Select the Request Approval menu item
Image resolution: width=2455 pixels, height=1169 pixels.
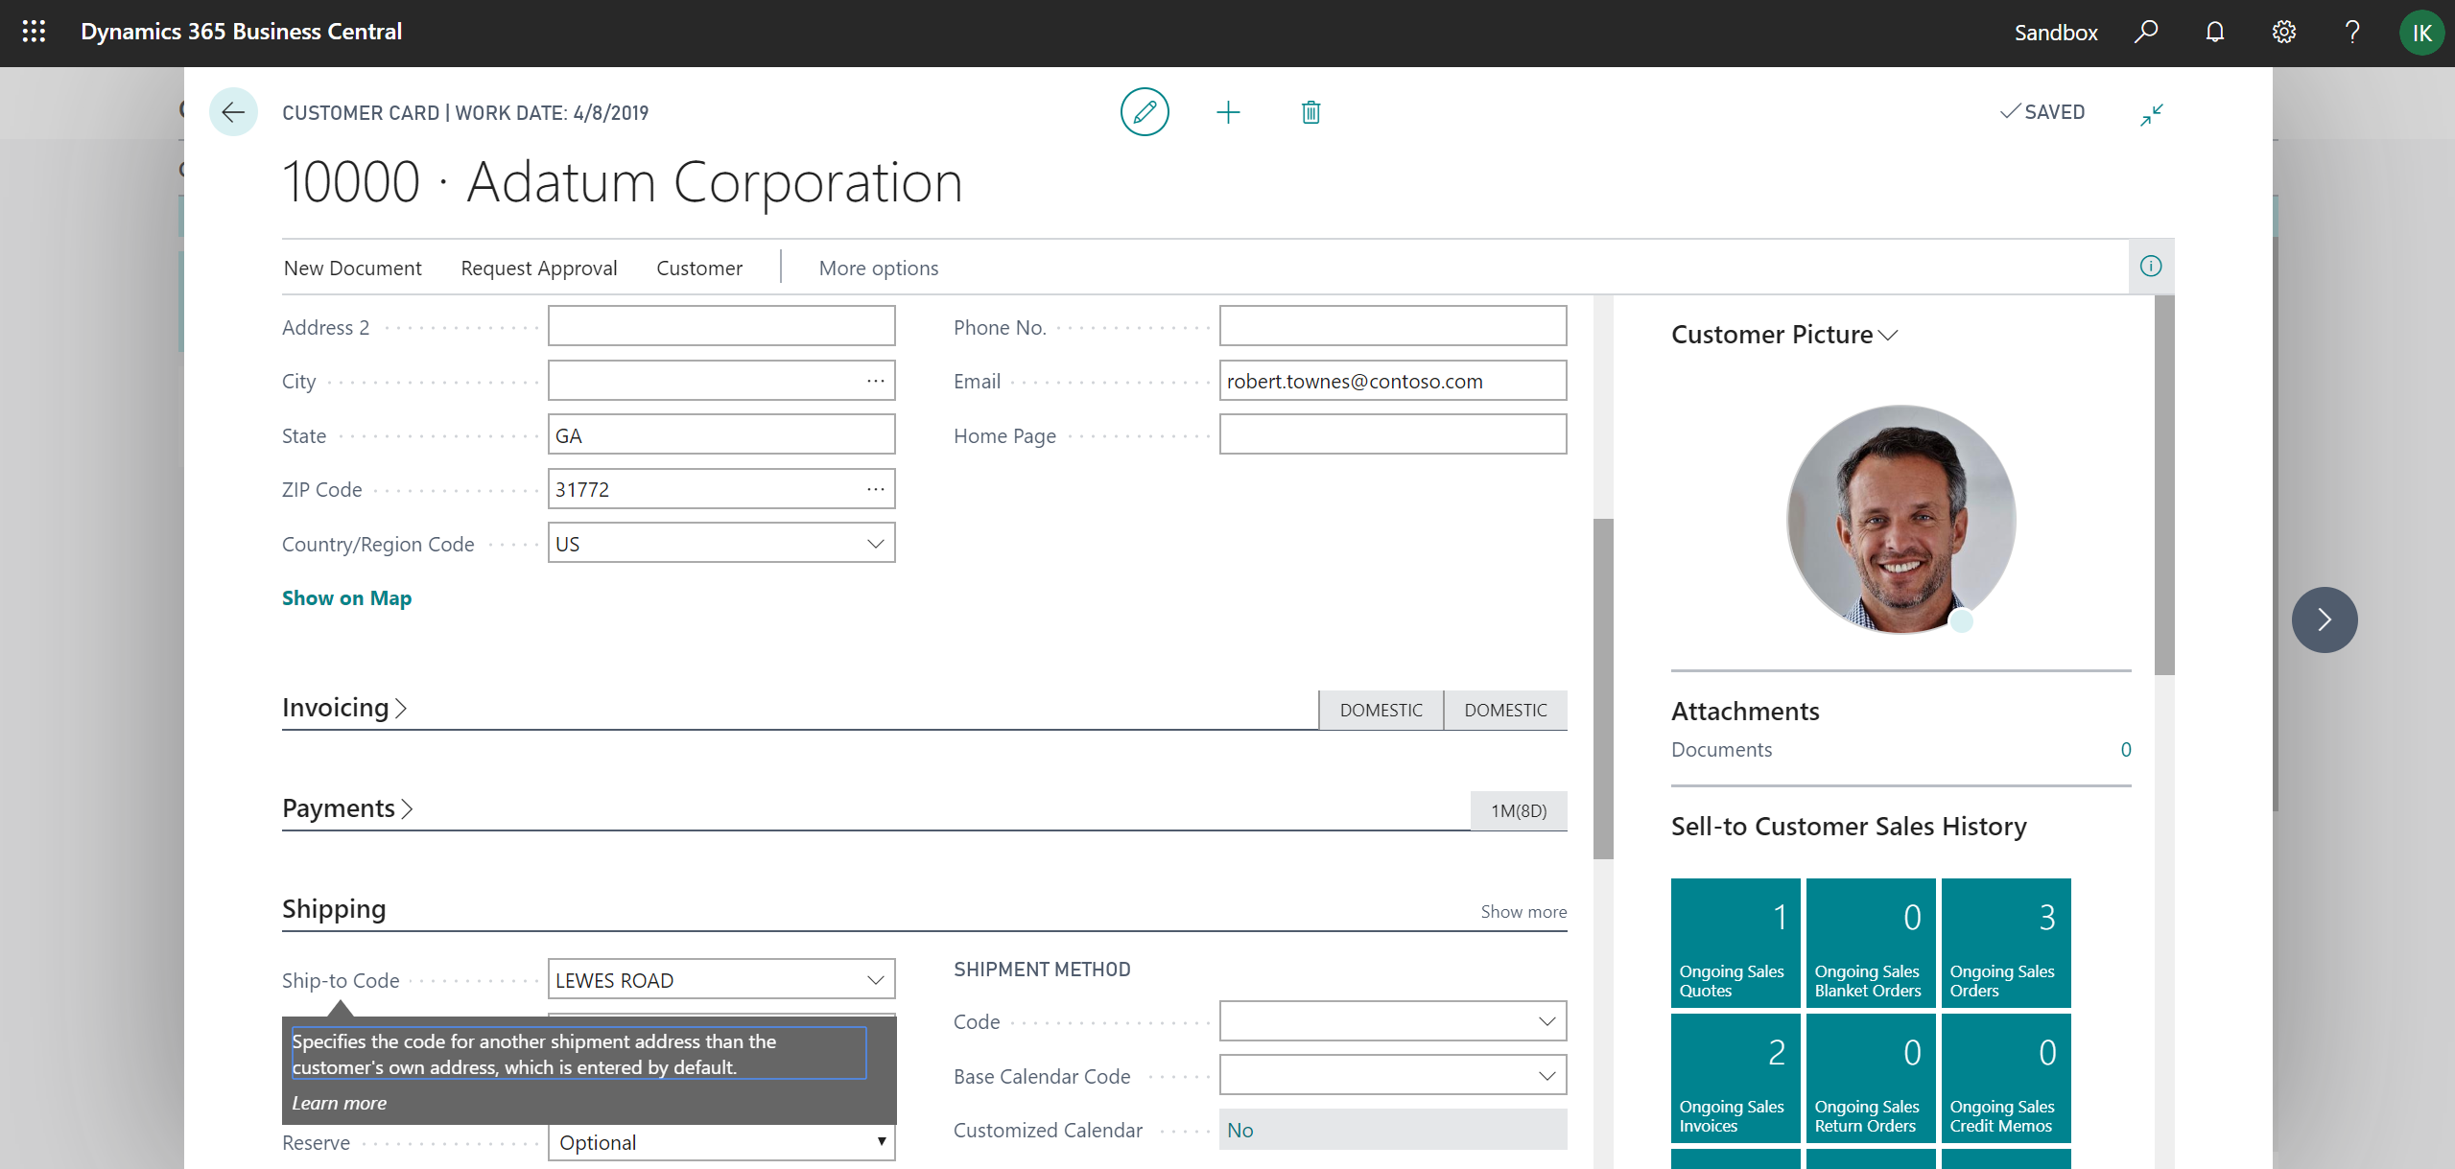click(538, 266)
